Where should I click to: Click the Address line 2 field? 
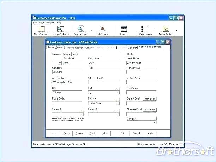(104, 82)
